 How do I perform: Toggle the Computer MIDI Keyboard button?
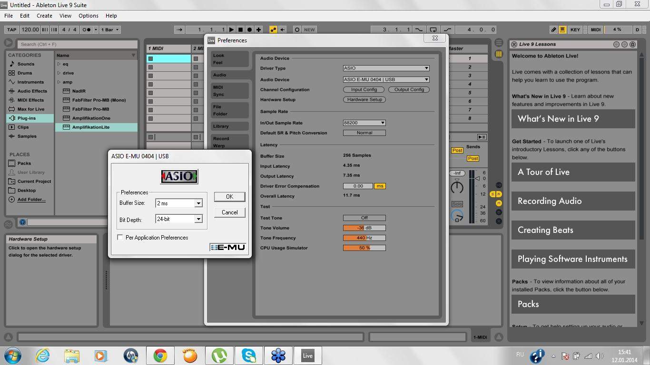pyautogui.click(x=562, y=29)
